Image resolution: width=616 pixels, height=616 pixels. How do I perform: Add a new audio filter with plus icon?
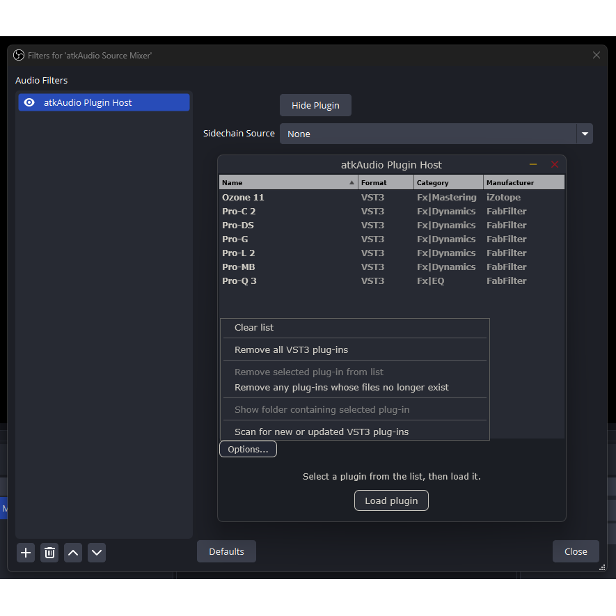26,553
